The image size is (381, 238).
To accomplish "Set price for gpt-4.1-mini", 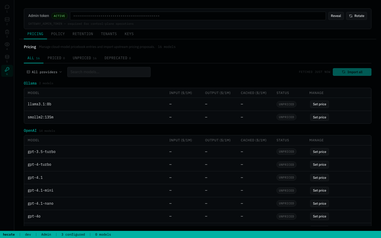I will 319,190.
